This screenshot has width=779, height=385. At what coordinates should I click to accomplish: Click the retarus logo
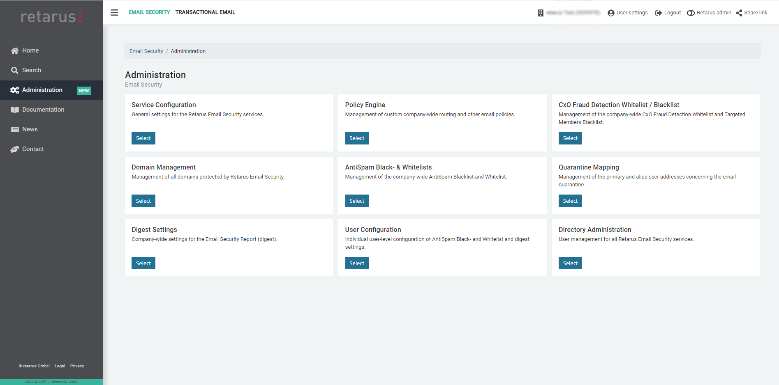[x=51, y=16]
